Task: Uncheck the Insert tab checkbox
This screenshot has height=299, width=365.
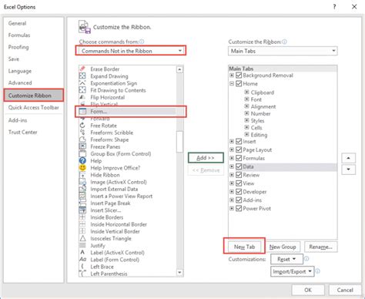Action: pos(239,141)
